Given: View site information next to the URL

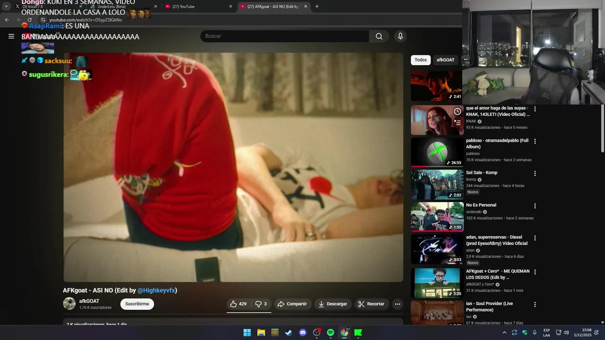Looking at the screenshot, I should coord(43,20).
